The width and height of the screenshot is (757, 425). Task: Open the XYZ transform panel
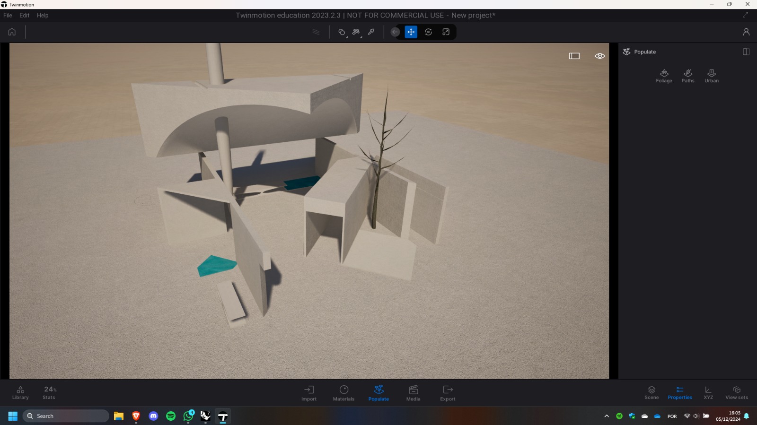(x=708, y=393)
